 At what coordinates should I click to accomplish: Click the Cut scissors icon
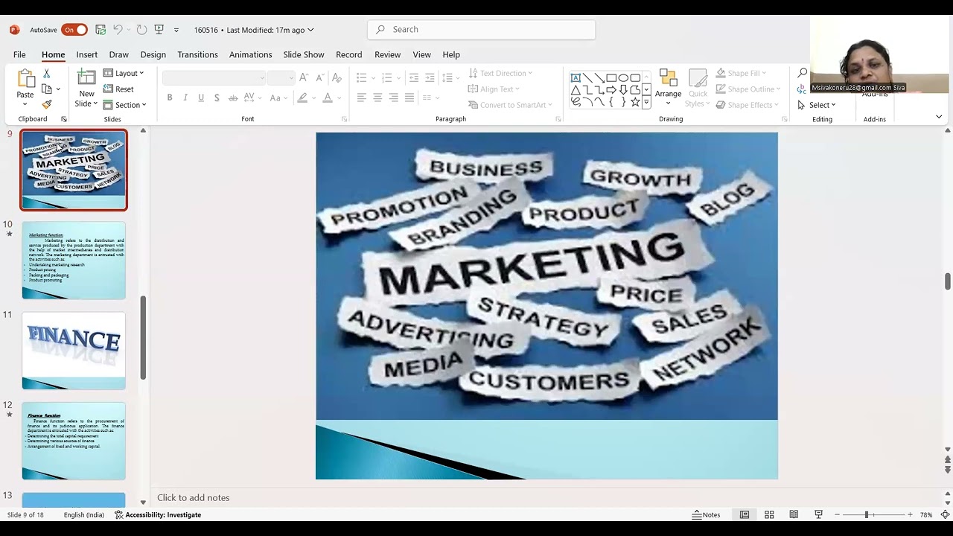coord(46,74)
